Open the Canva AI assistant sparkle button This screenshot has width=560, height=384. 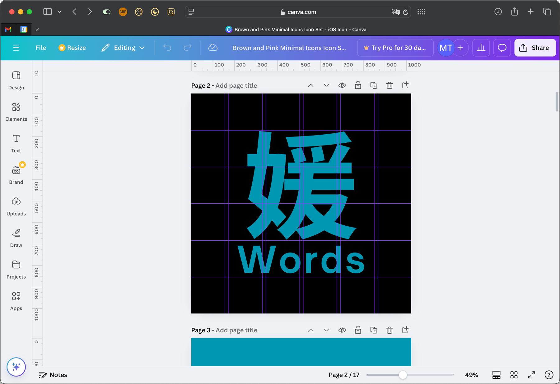tap(16, 367)
